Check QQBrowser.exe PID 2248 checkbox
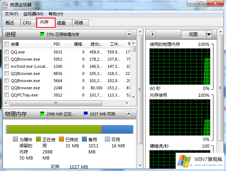The width and height of the screenshot is (226, 171). pos(6,88)
